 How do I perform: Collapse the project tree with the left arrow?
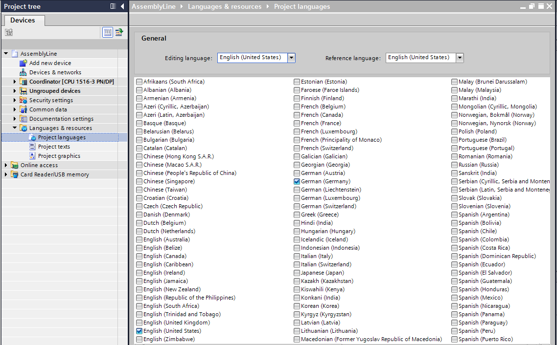[122, 6]
